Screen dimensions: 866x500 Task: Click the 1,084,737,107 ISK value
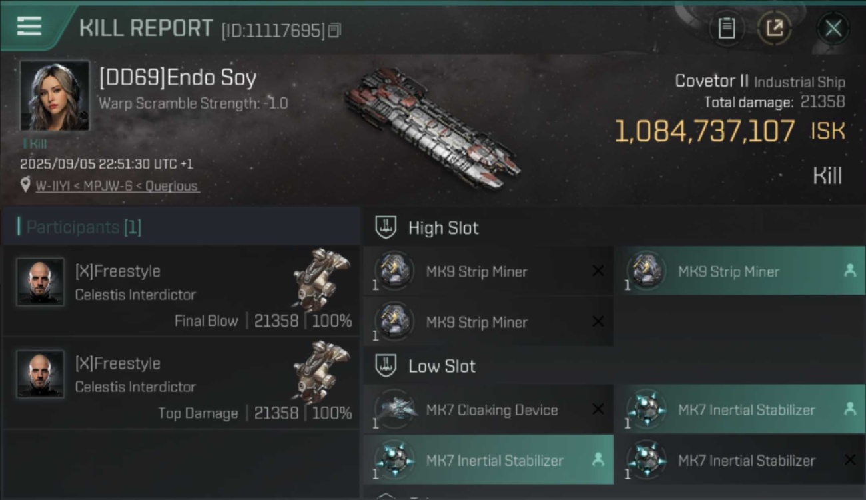704,131
